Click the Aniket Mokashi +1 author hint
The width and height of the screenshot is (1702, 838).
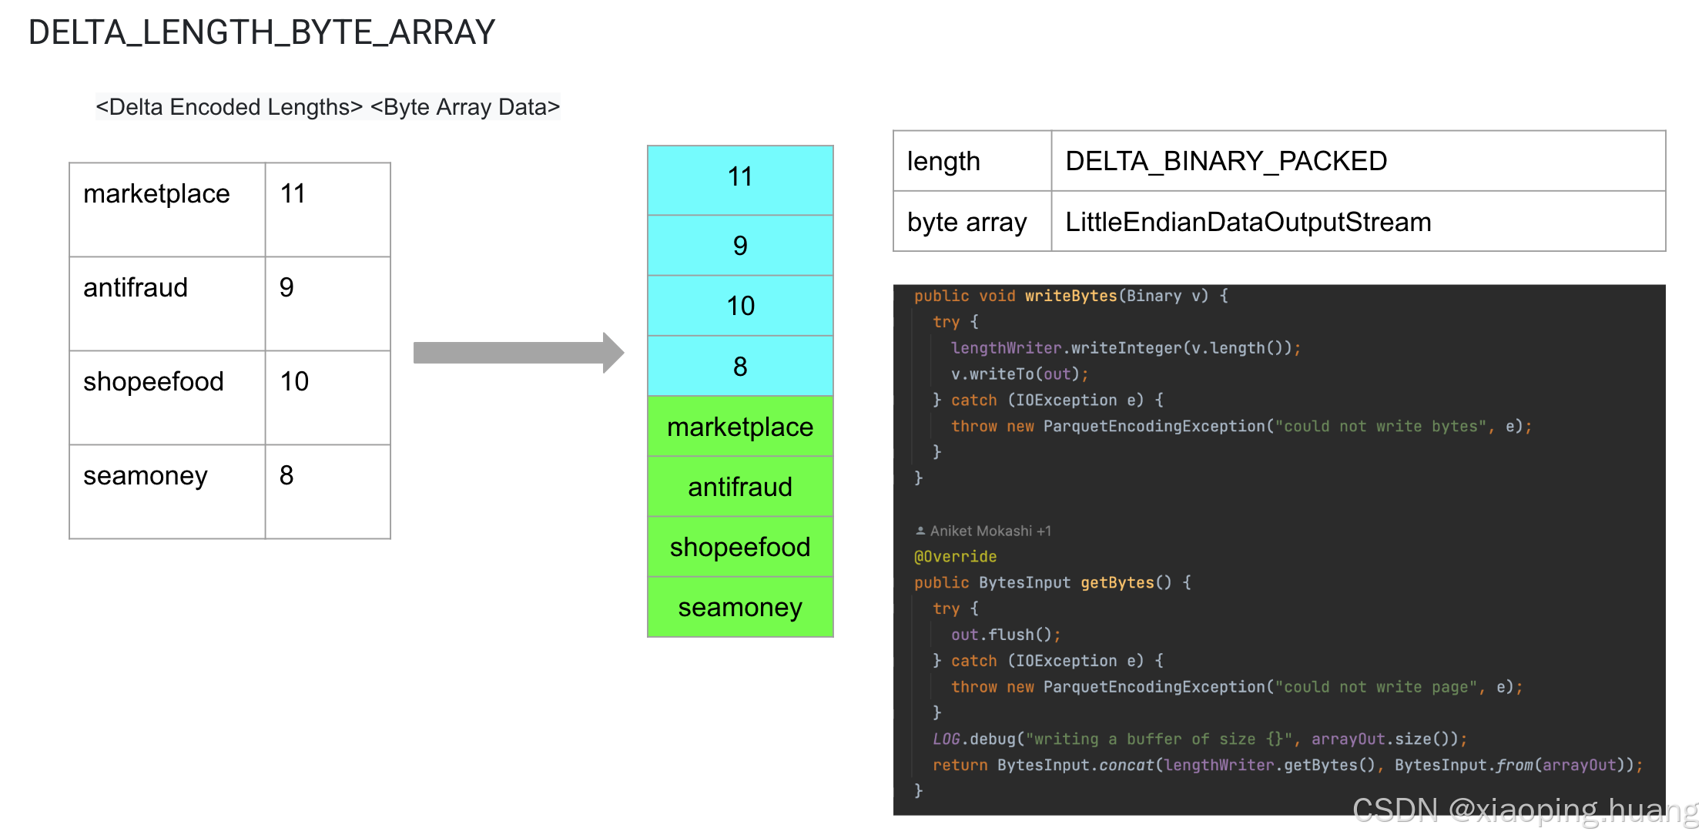(990, 531)
